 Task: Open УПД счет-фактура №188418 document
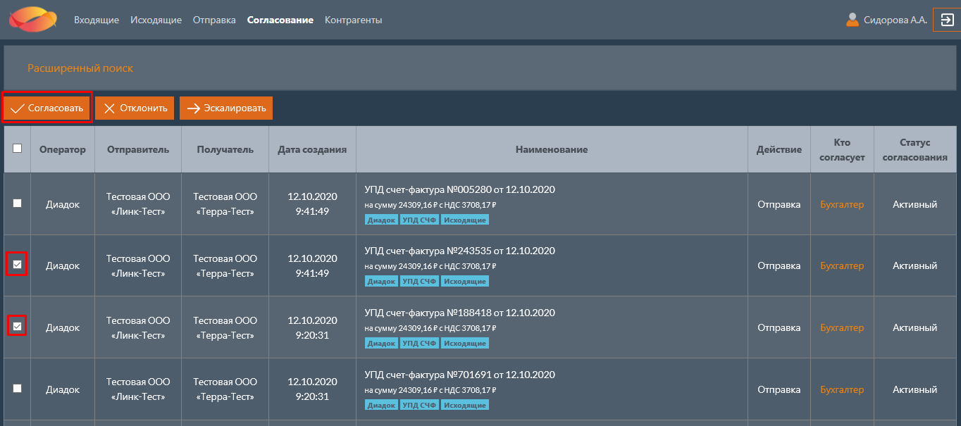[460, 313]
